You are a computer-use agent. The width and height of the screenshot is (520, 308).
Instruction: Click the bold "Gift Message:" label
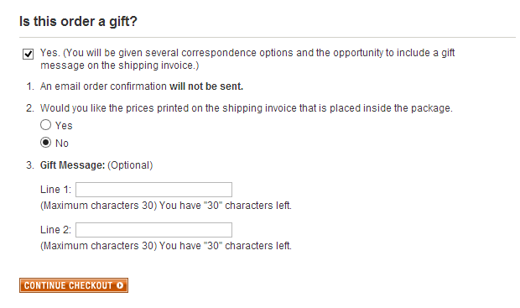pyautogui.click(x=73, y=165)
